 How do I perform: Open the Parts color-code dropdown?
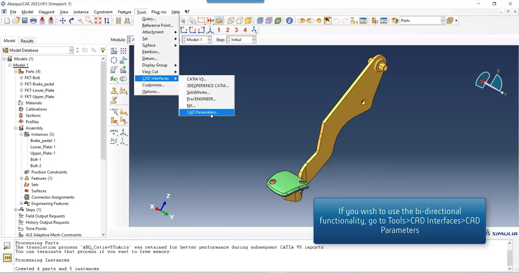coord(442,21)
